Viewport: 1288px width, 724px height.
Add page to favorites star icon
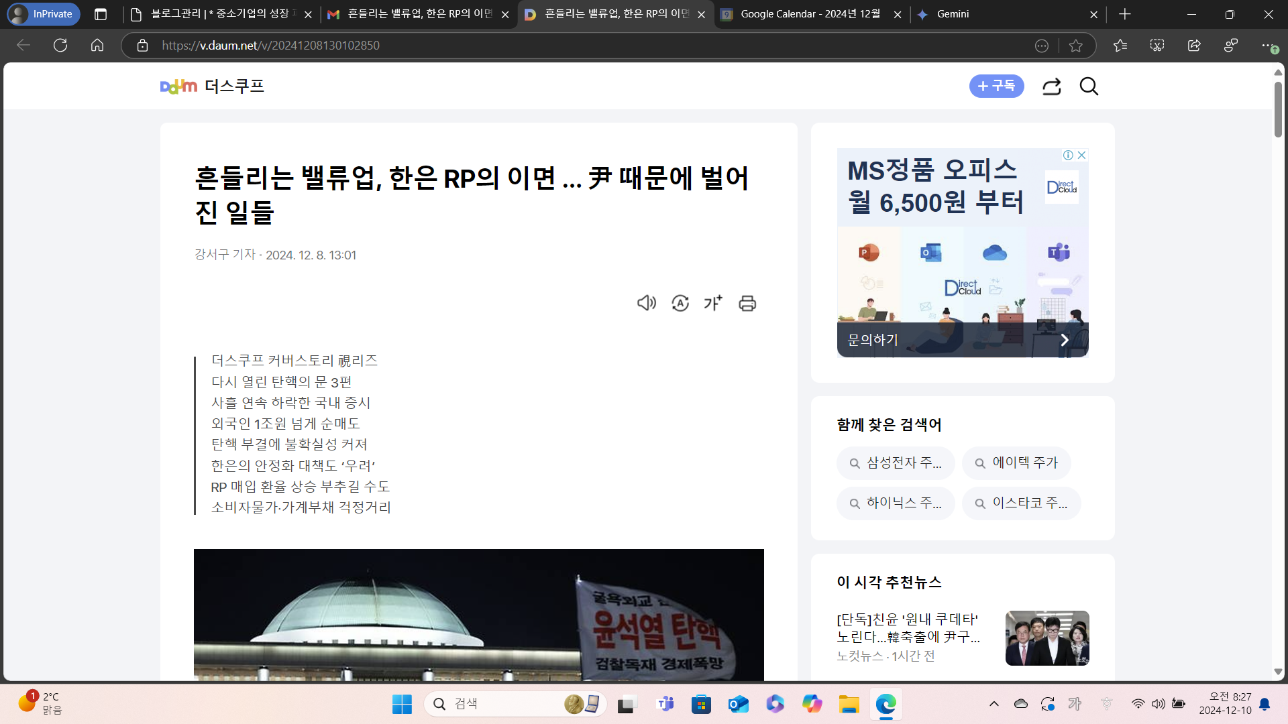[1076, 46]
